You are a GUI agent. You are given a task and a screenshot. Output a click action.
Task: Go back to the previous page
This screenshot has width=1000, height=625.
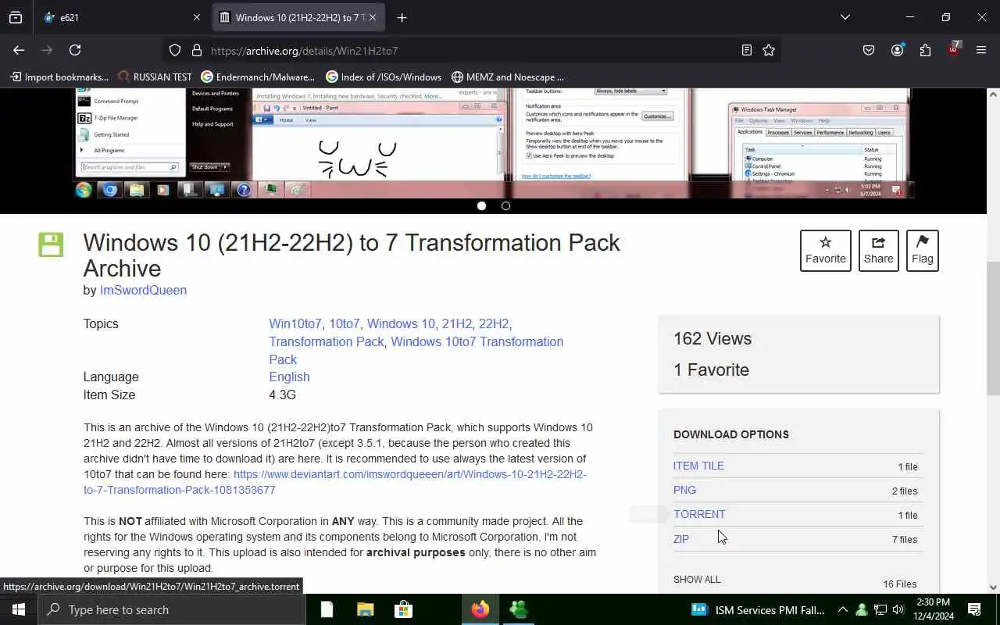point(19,50)
